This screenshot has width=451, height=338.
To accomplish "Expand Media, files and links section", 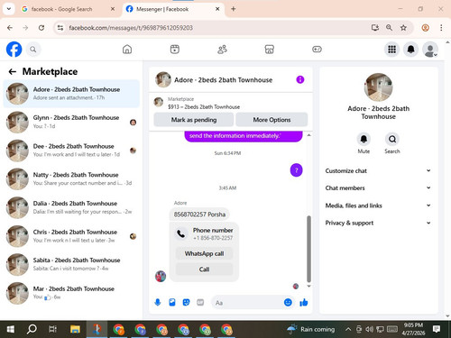I will click(378, 206).
